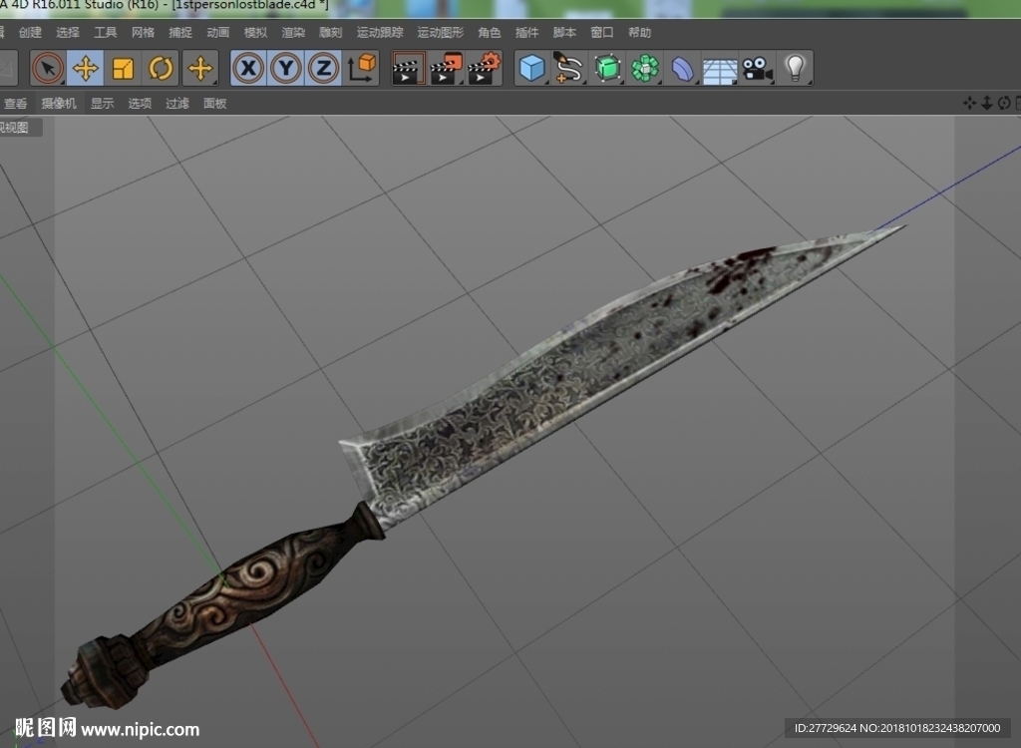This screenshot has width=1021, height=748.
Task: Activate the Scale tool
Action: click(123, 68)
